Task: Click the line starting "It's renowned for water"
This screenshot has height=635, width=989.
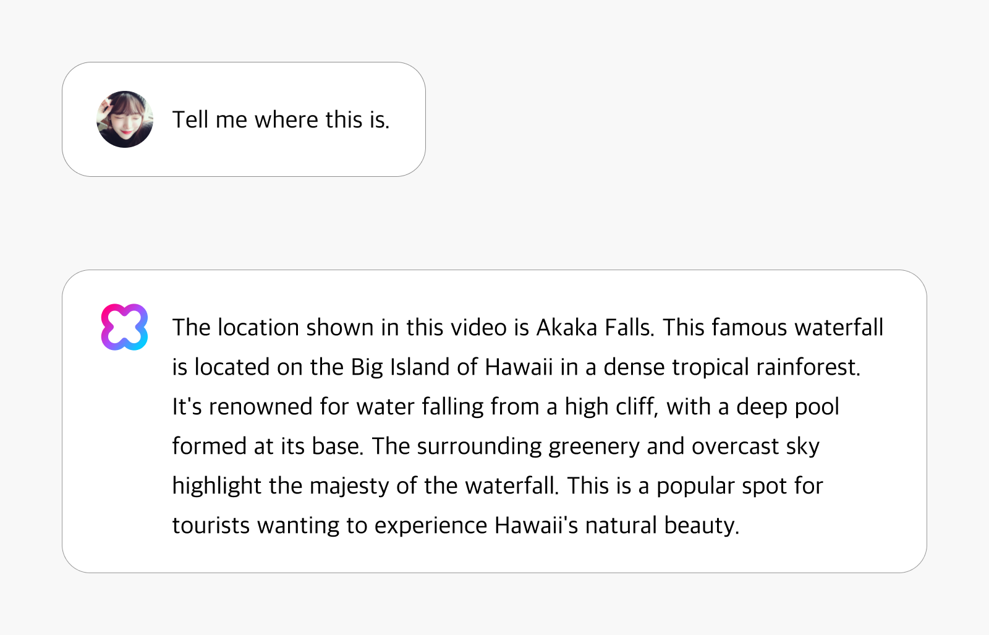Action: point(506,406)
